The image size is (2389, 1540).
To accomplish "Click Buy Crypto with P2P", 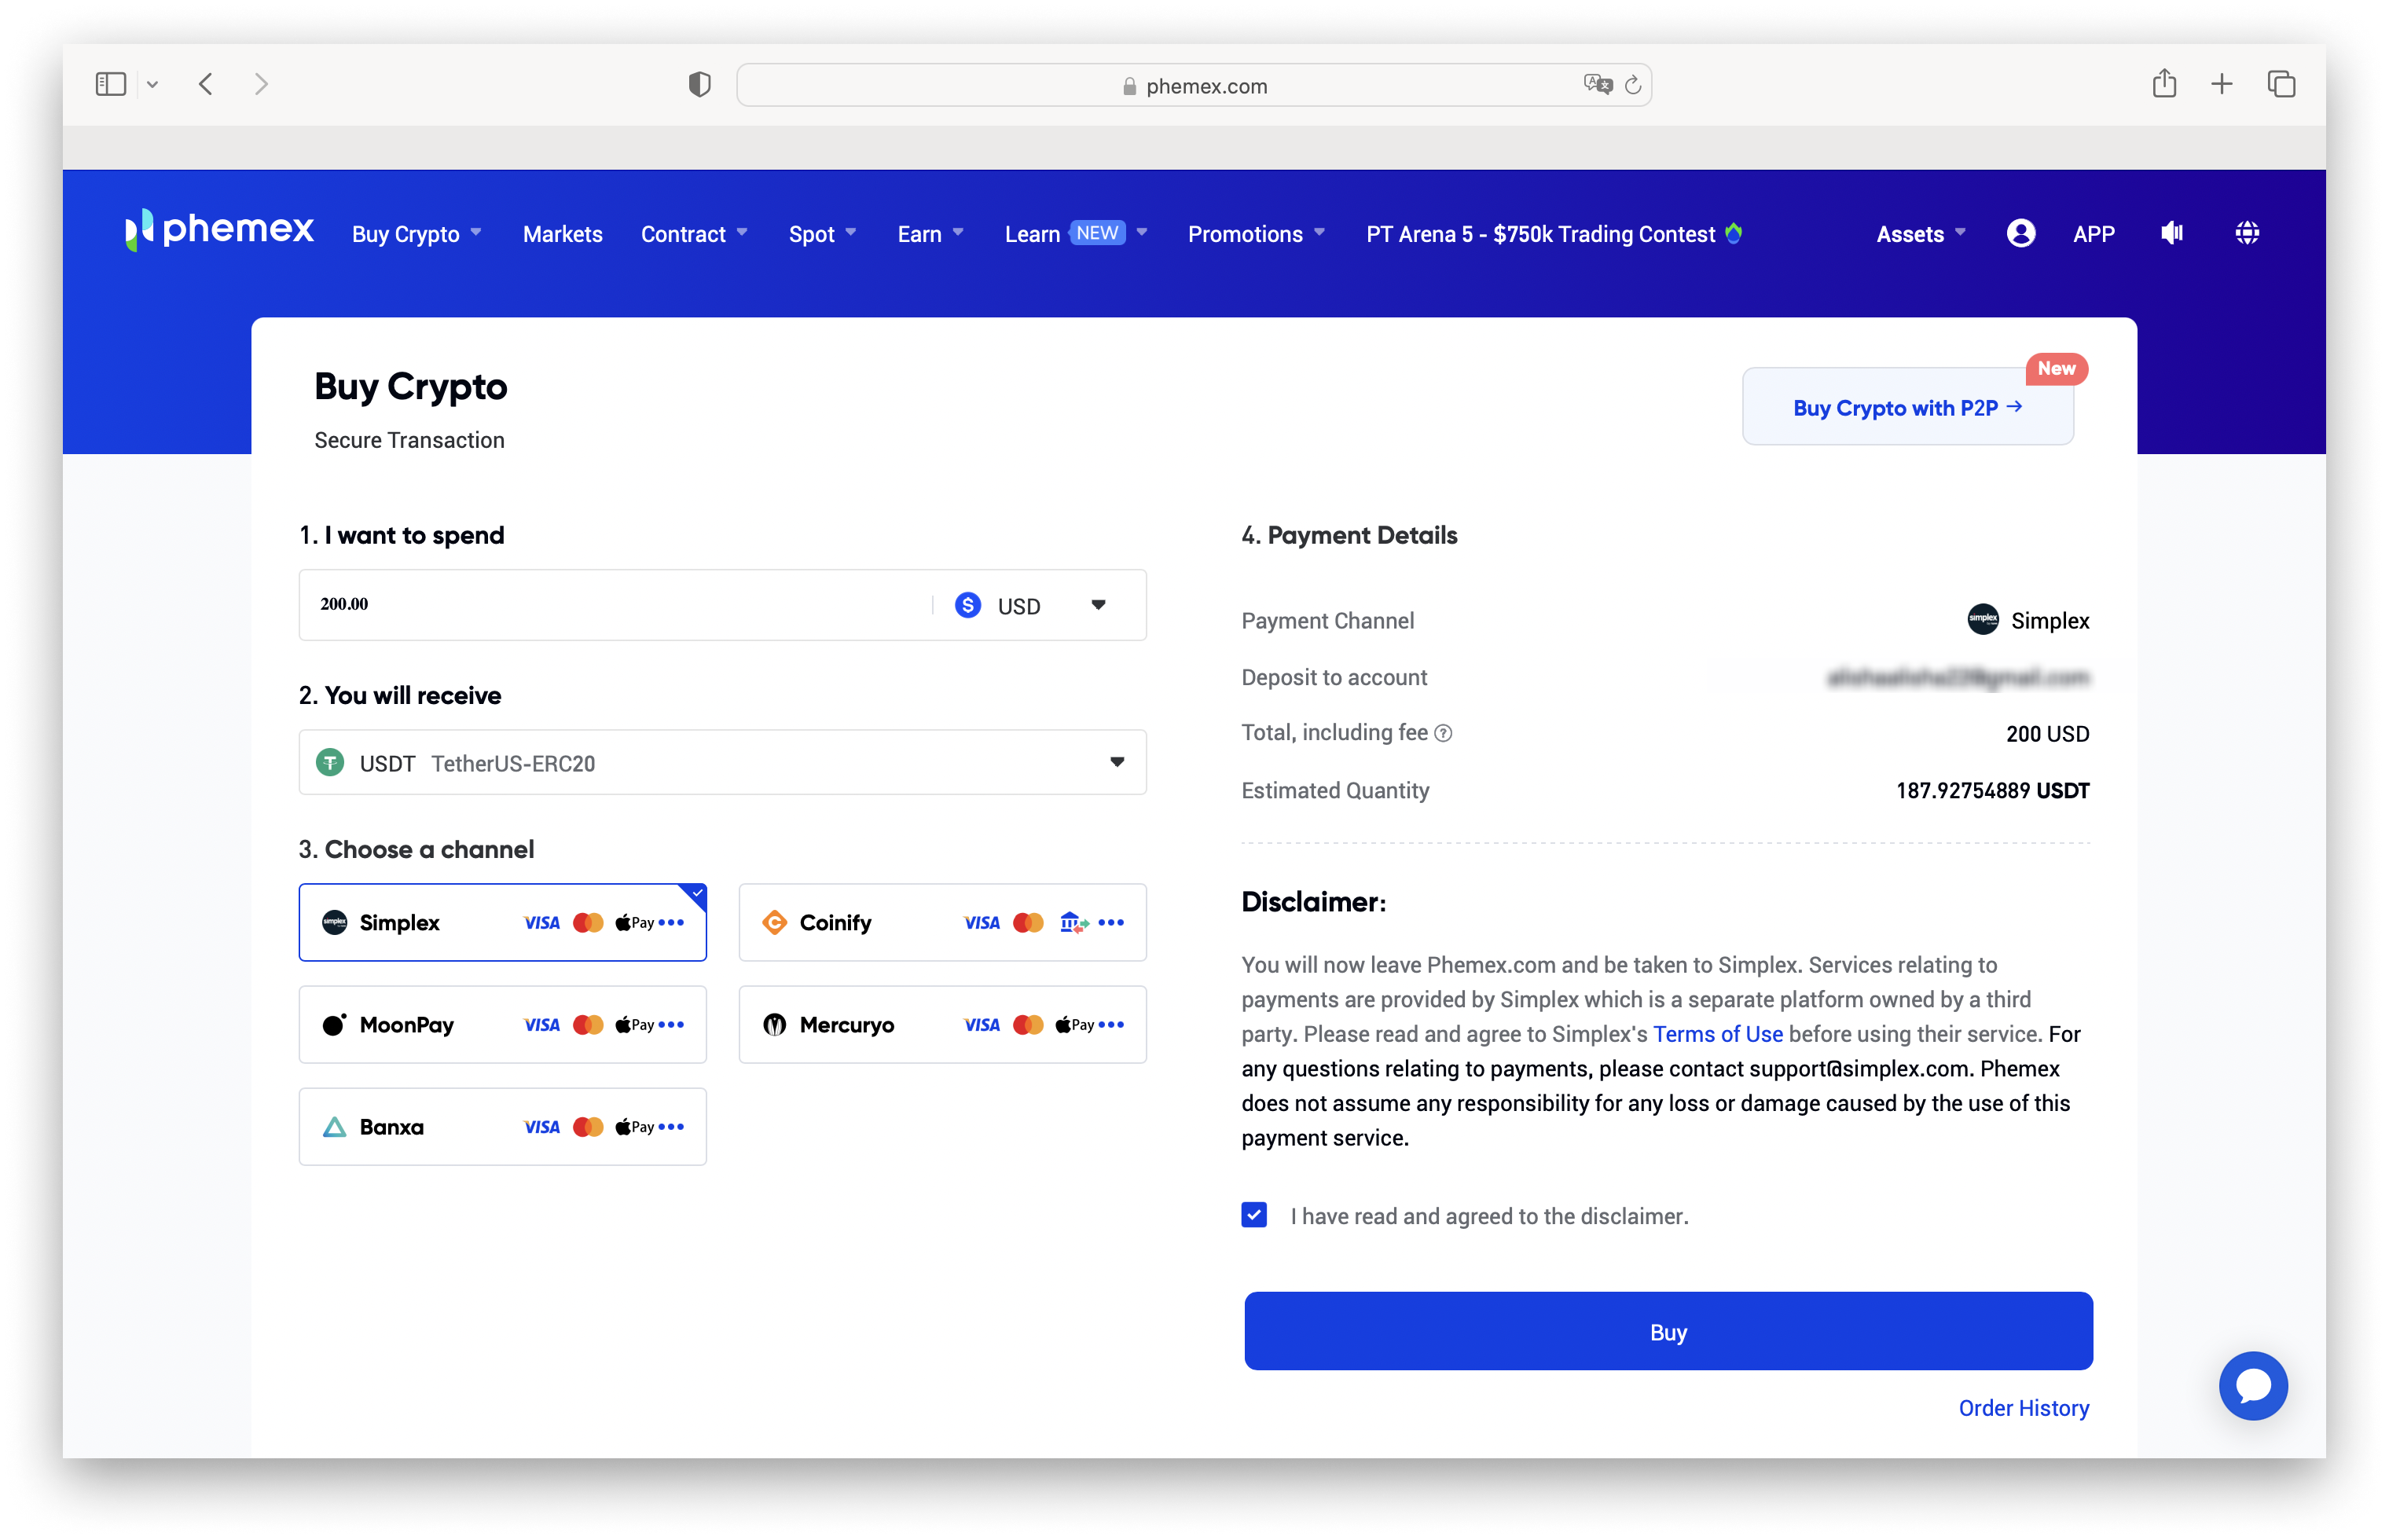I will click(x=1907, y=407).
